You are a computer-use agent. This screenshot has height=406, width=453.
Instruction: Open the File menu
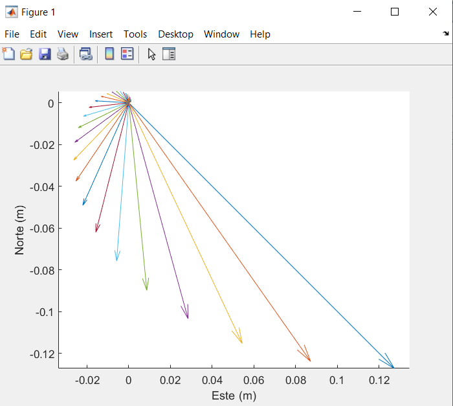point(12,34)
